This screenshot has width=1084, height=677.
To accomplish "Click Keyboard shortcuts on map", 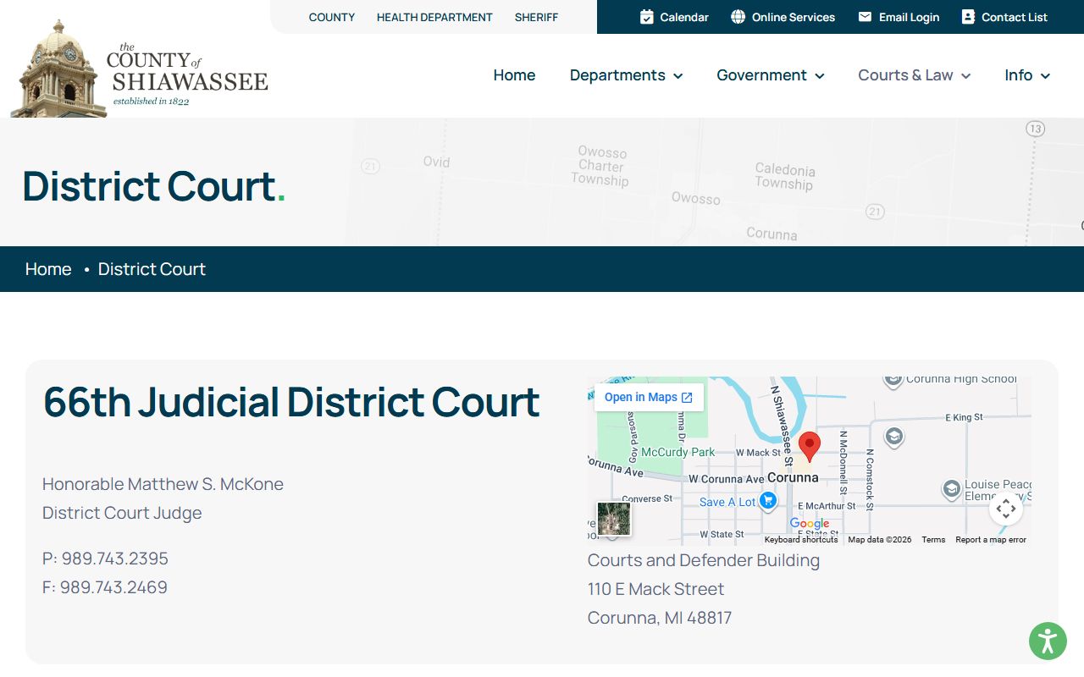I will (801, 540).
